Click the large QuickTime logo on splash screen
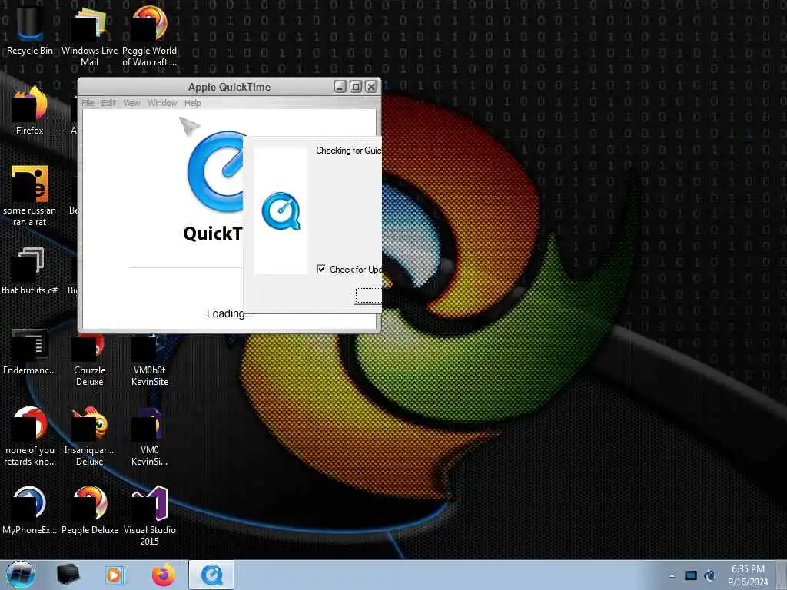This screenshot has height=590, width=787. tap(215, 171)
